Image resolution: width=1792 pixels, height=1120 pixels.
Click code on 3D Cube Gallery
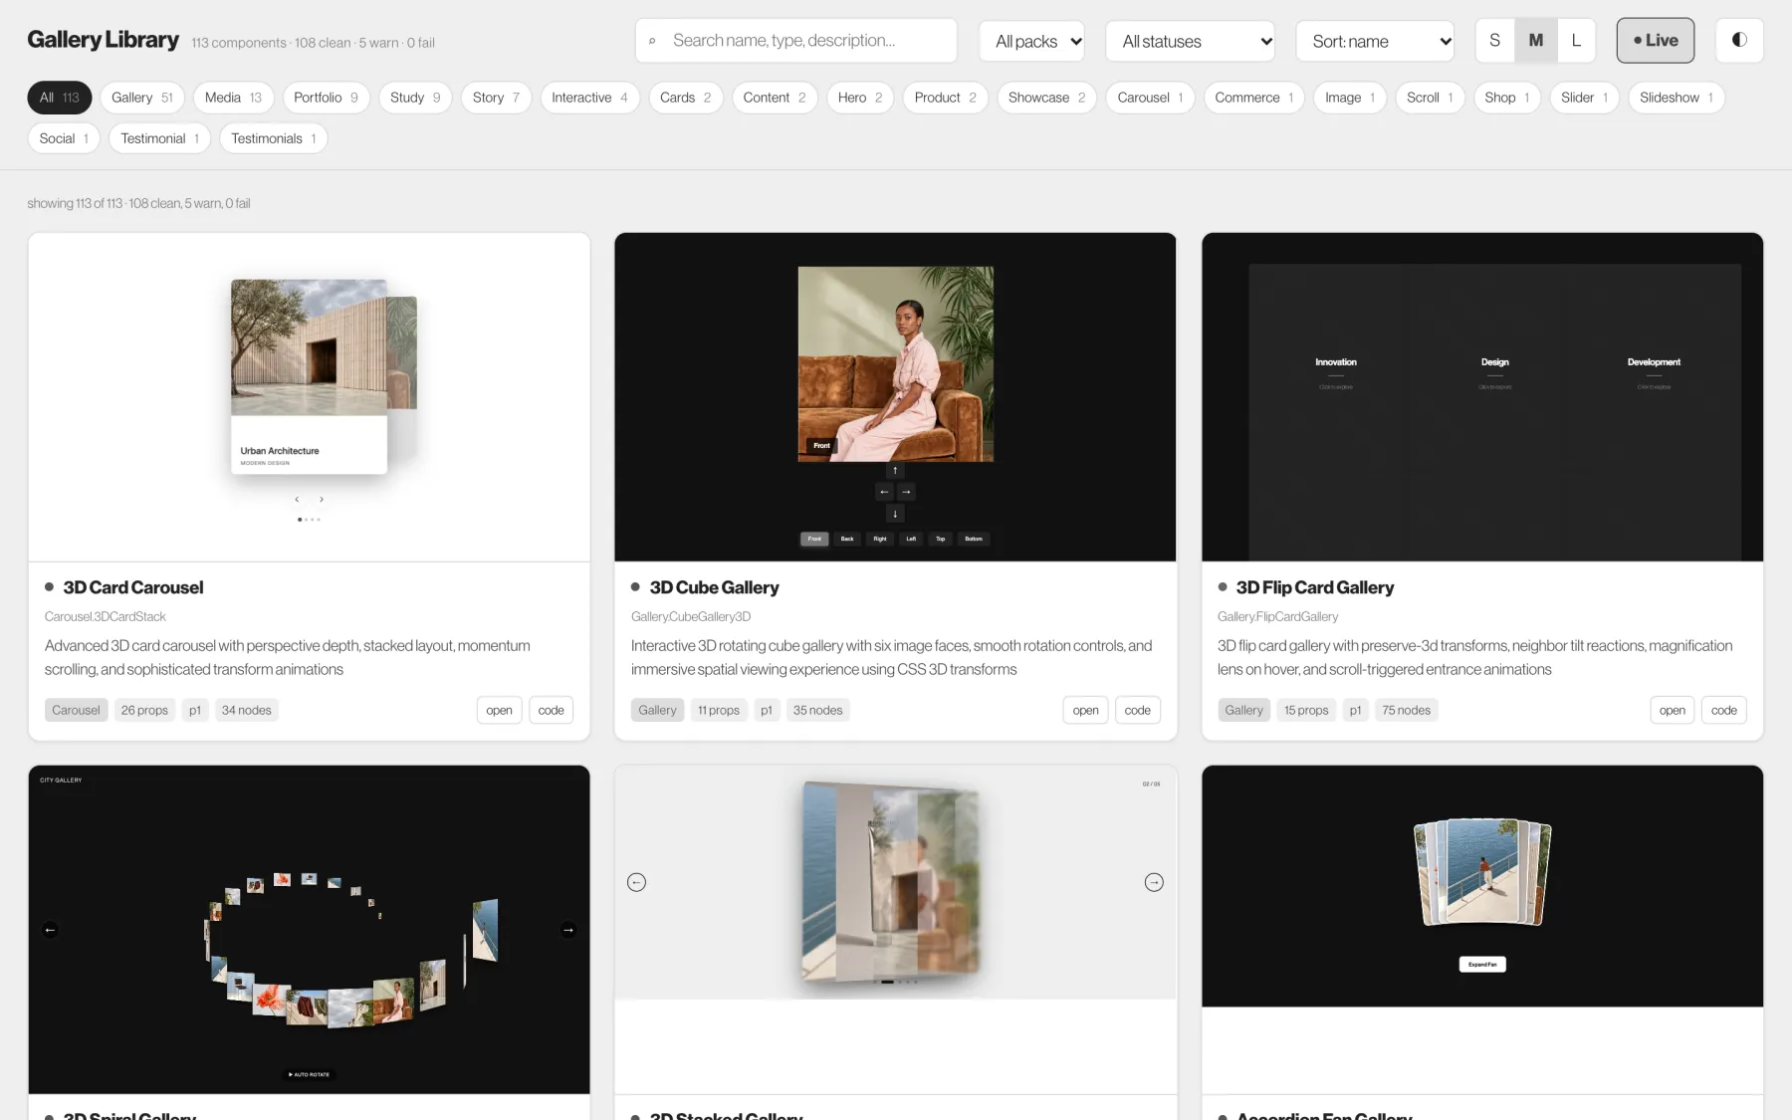click(1137, 710)
